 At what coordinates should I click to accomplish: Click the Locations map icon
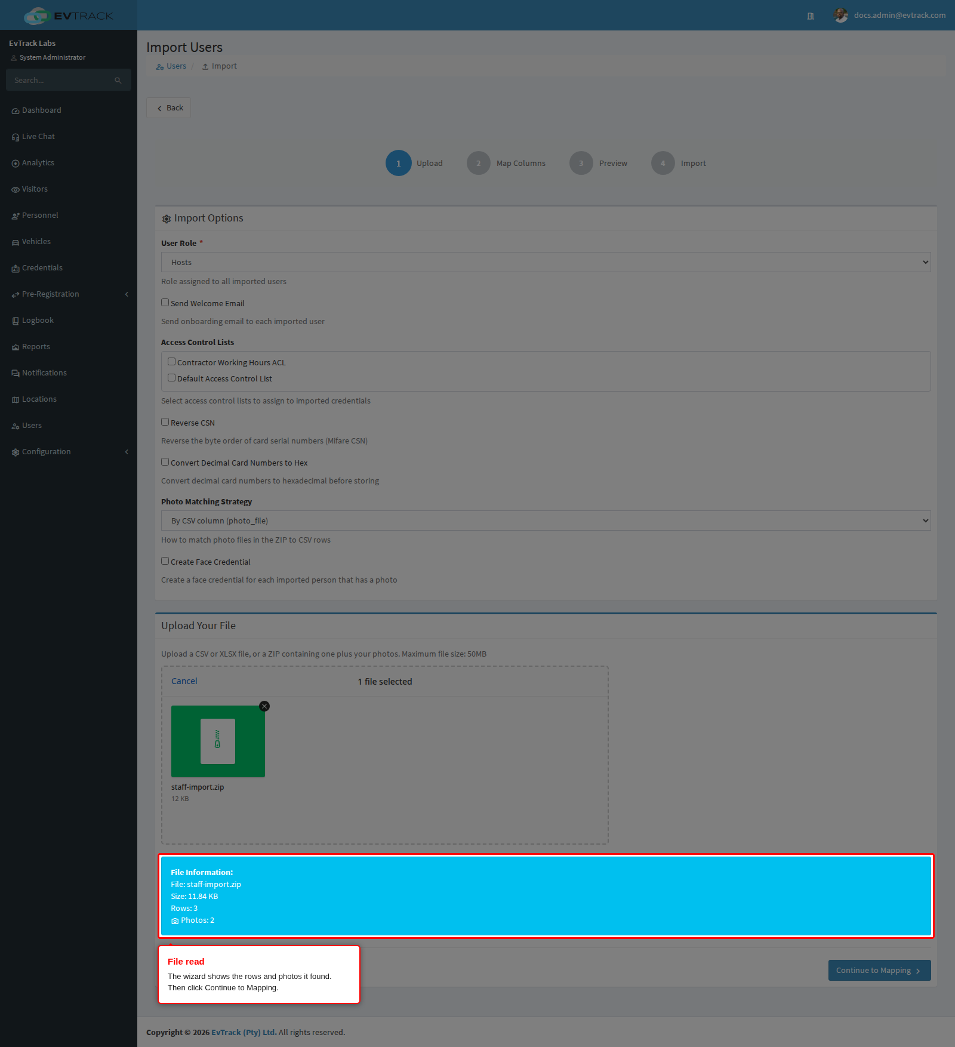click(x=16, y=400)
